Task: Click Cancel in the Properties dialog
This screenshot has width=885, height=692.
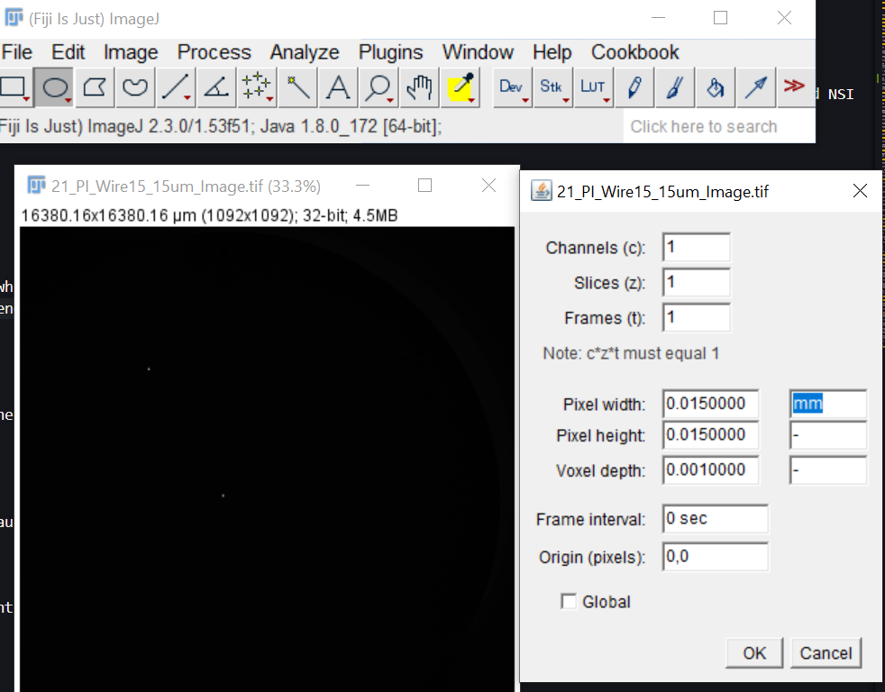Action: click(x=826, y=653)
